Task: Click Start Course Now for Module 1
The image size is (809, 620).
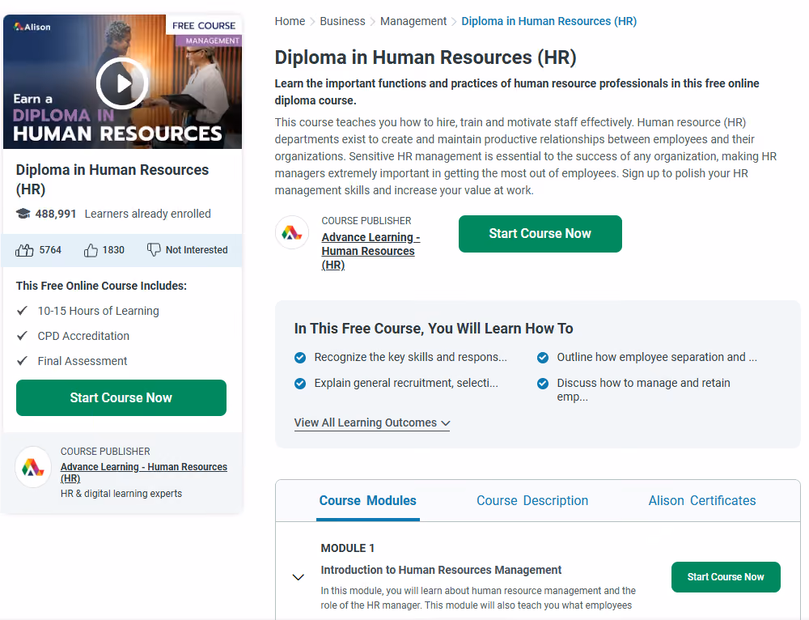Action: click(726, 577)
